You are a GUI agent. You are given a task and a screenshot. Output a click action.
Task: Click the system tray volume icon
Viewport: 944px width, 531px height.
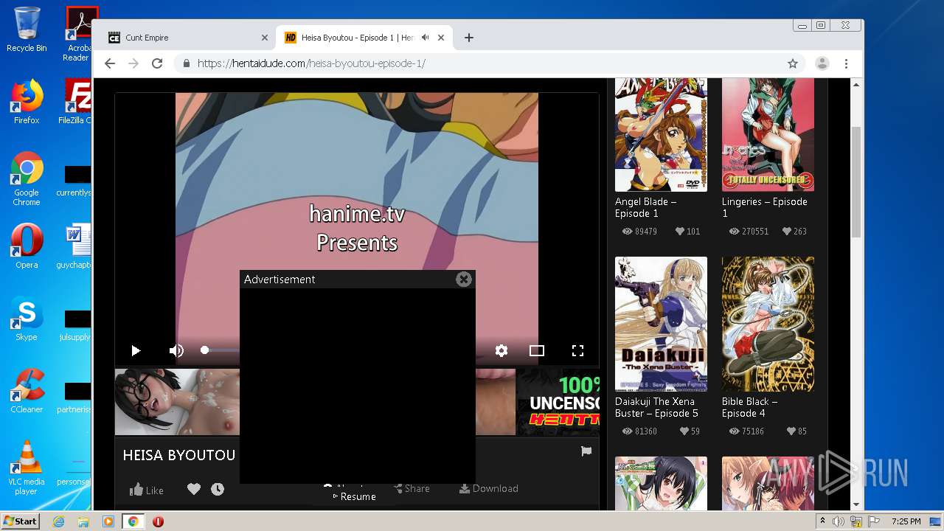pyautogui.click(x=839, y=521)
